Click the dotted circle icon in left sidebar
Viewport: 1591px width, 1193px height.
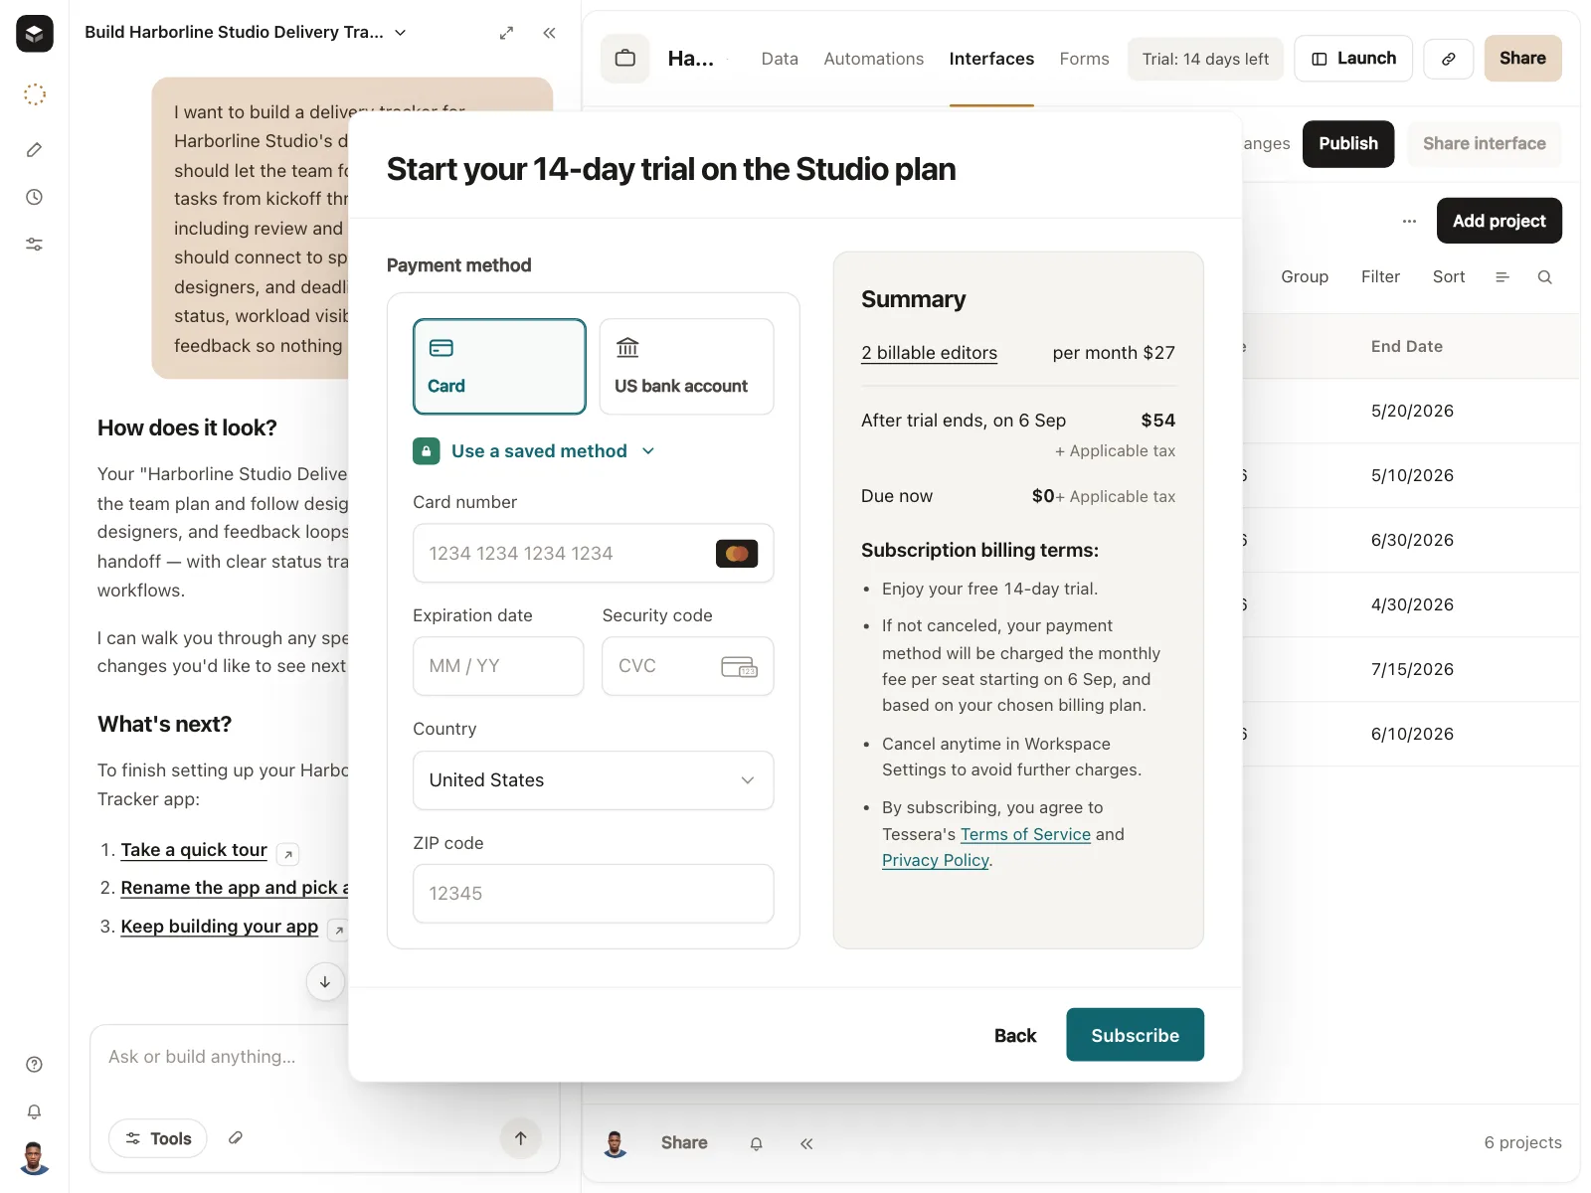point(35,94)
